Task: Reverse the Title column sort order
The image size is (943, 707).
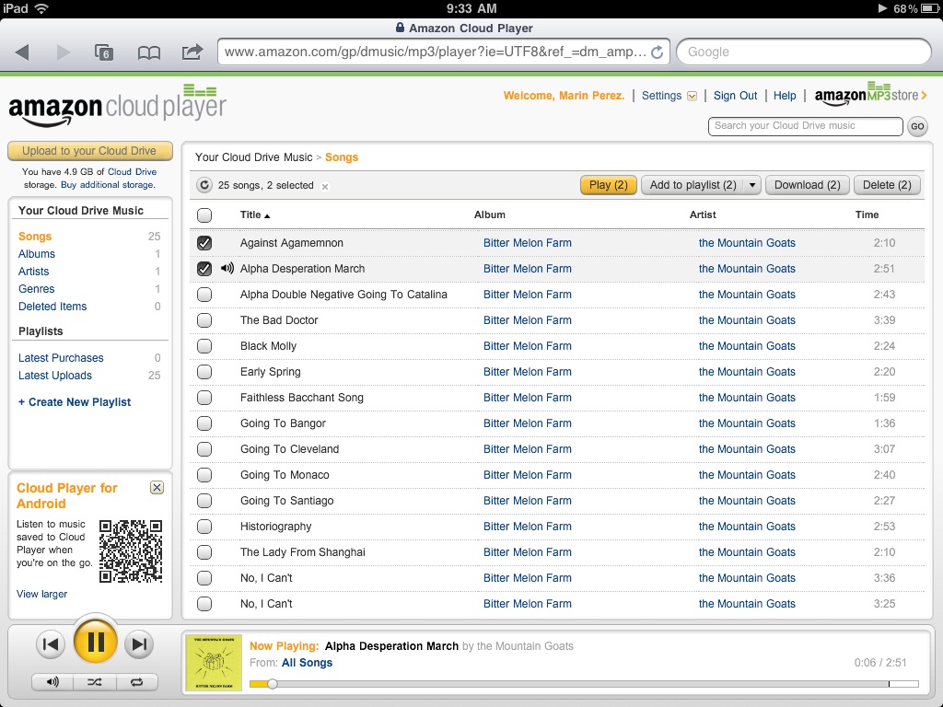Action: tap(249, 214)
